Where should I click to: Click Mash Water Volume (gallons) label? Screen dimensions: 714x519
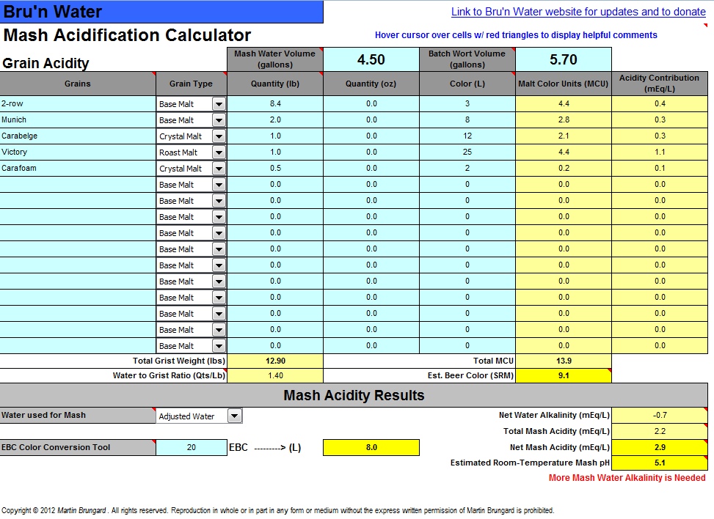click(x=275, y=59)
